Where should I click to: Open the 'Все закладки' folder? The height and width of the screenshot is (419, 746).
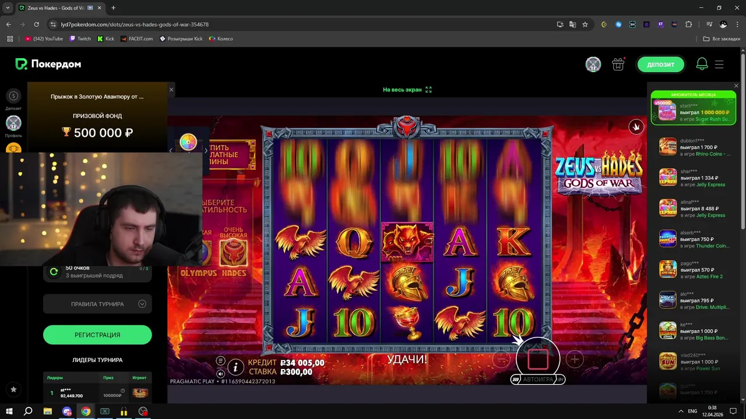point(722,39)
